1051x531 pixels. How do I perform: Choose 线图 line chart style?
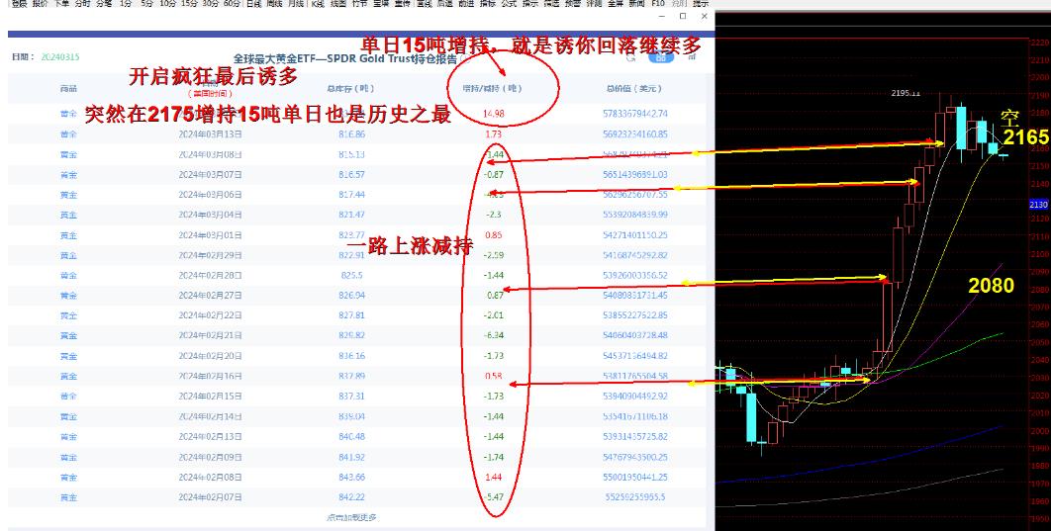pyautogui.click(x=338, y=3)
